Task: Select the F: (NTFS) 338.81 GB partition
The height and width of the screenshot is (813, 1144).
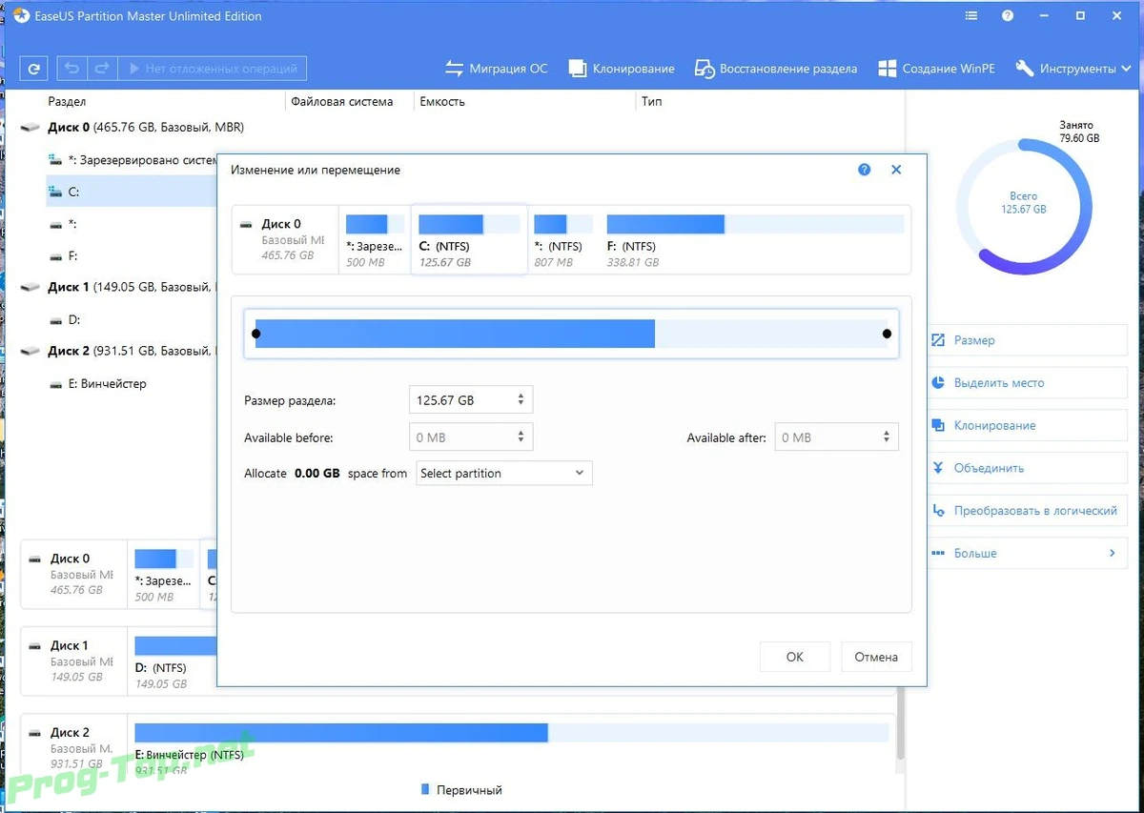Action: click(754, 240)
